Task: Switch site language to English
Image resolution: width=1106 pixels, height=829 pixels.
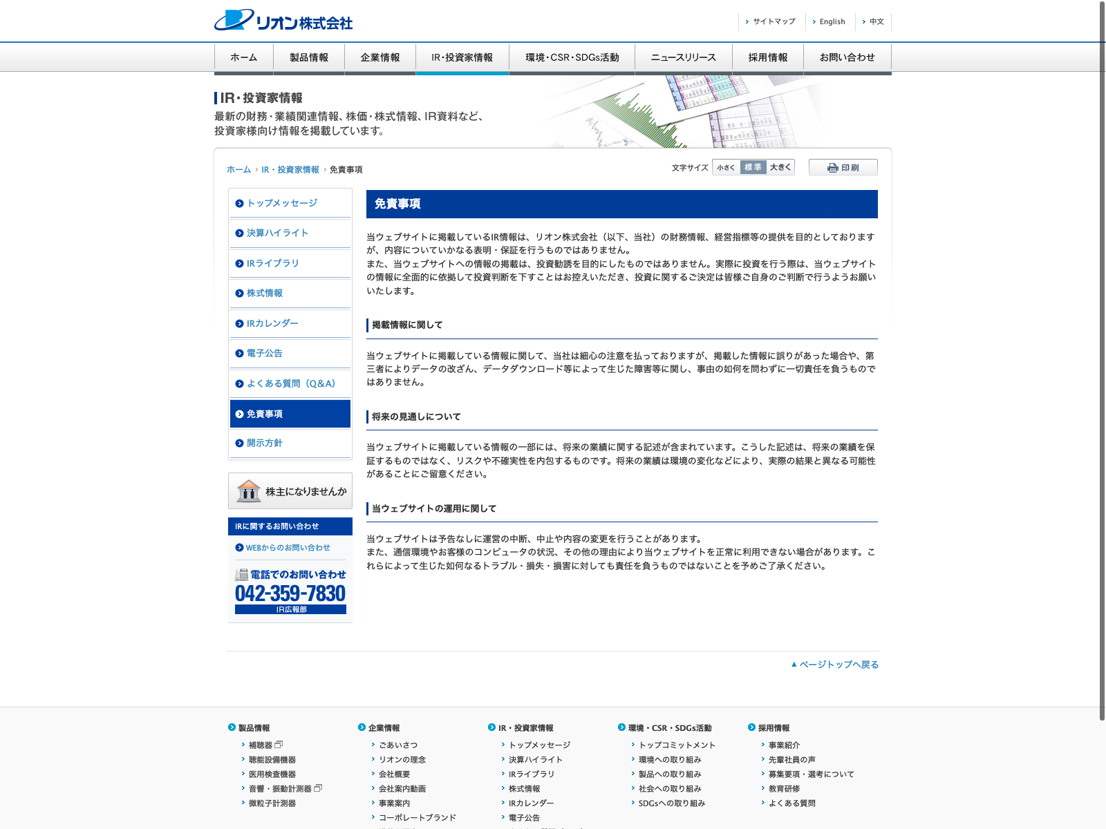Action: coord(832,22)
